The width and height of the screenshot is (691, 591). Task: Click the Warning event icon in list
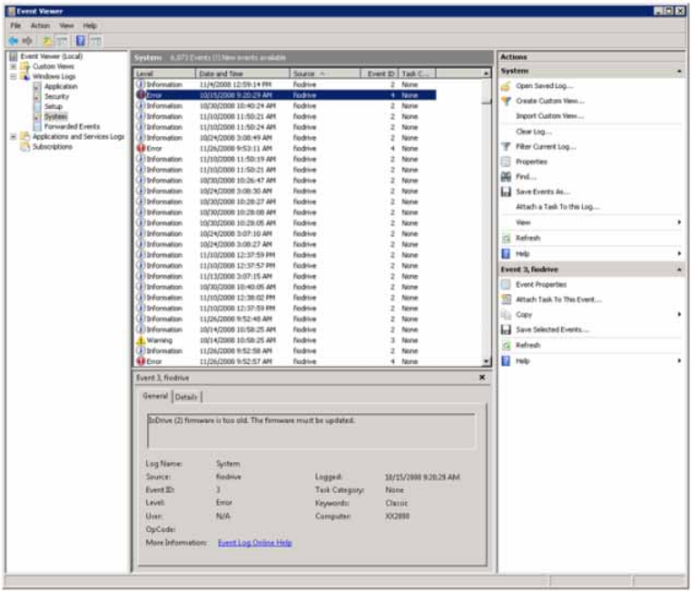point(141,340)
